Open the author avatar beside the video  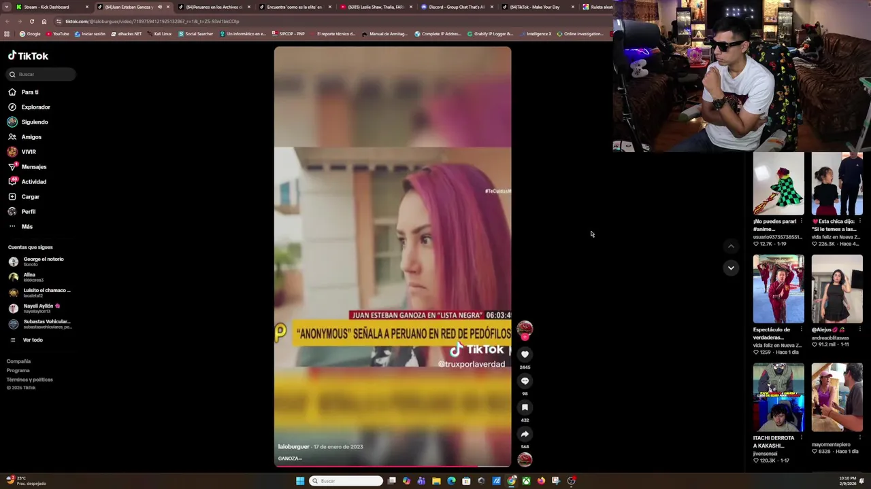[x=525, y=329]
